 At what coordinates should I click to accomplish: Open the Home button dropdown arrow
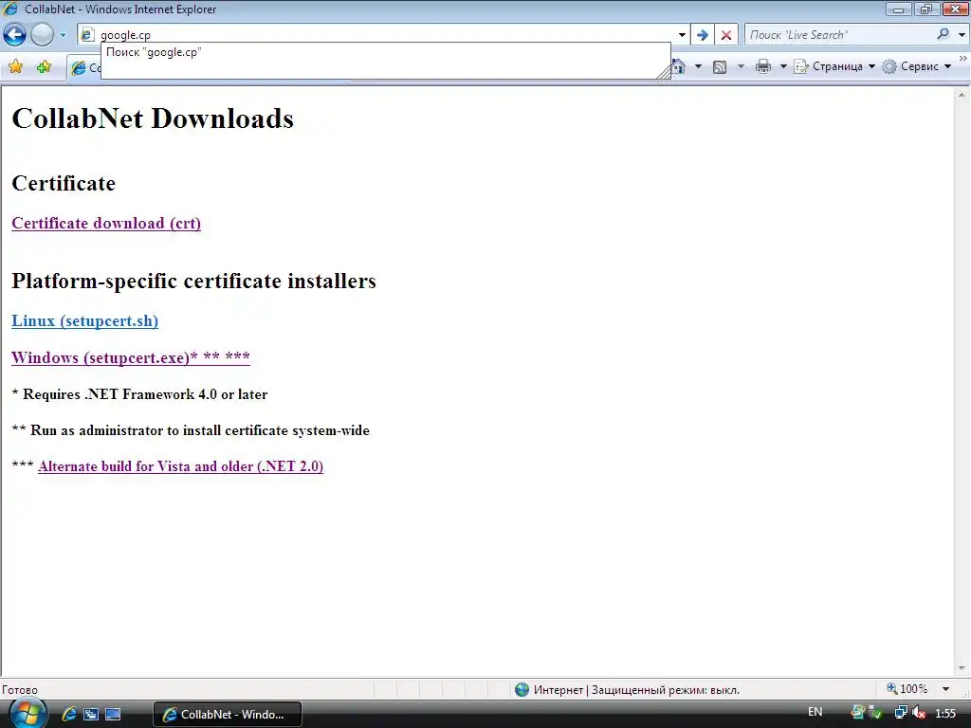(698, 66)
